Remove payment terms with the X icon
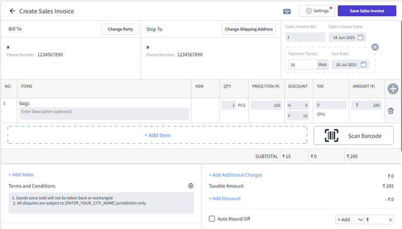This screenshot has height=229, width=402. tap(375, 47)
